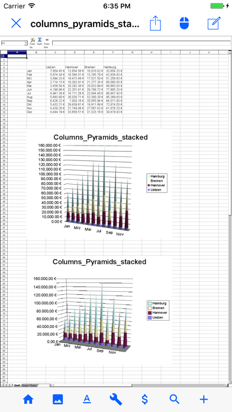Image resolution: width=232 pixels, height=412 pixels.
Task: Open text formatting with the underlined A icon
Action: pyautogui.click(x=87, y=400)
